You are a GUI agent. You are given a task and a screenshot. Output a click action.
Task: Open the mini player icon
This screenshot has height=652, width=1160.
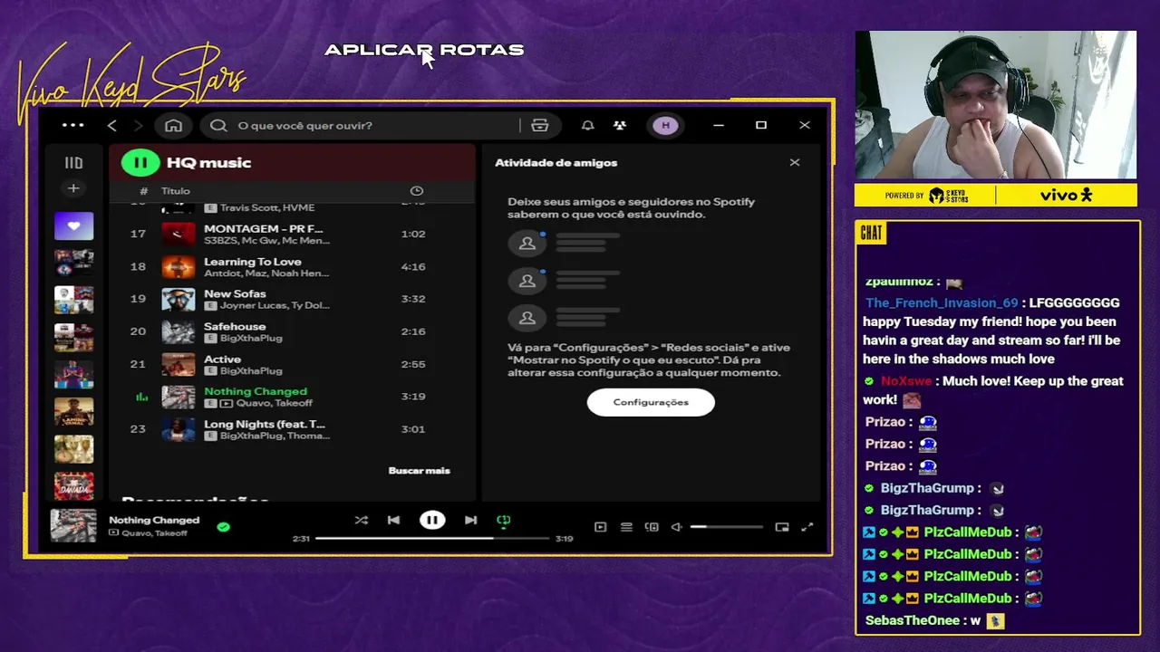[x=782, y=527]
